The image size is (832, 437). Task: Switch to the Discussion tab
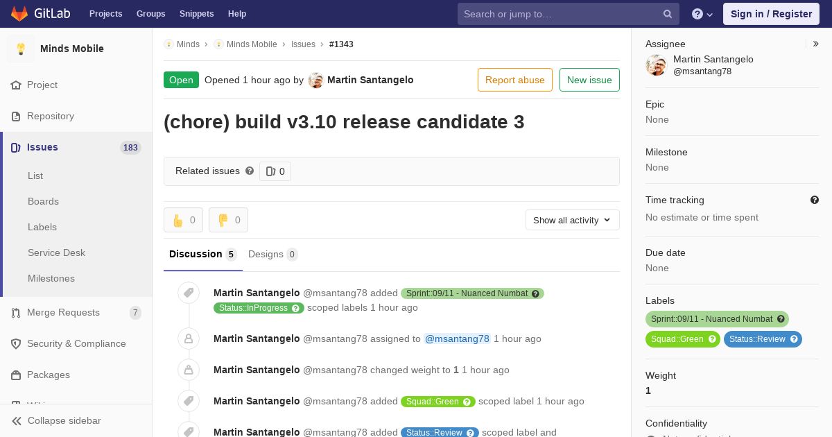point(203,255)
